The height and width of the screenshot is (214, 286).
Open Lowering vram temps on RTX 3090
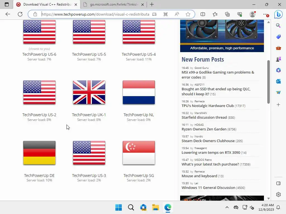click(211, 152)
